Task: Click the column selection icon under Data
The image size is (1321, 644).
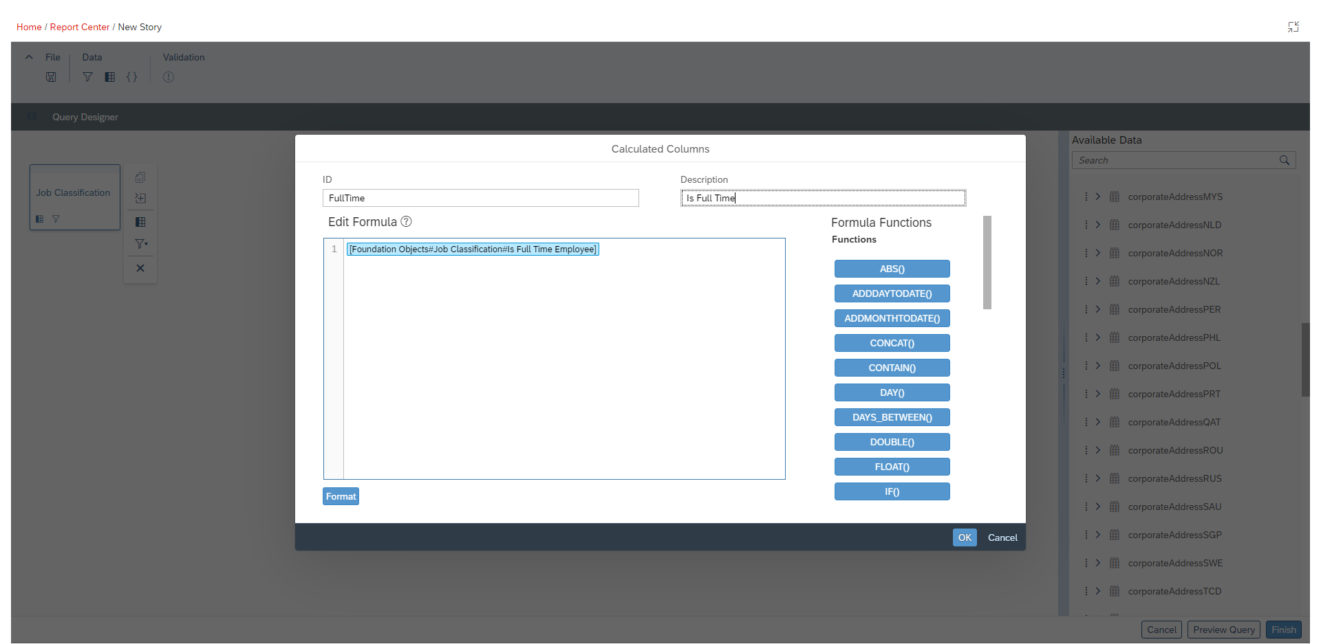Action: (110, 77)
